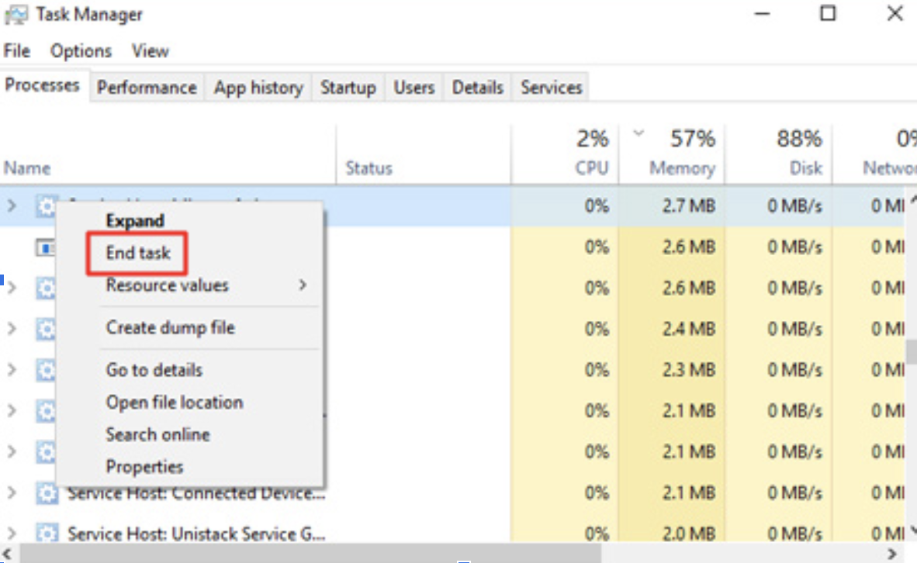Open the Resource values submenu
The height and width of the screenshot is (563, 917).
[x=167, y=285]
